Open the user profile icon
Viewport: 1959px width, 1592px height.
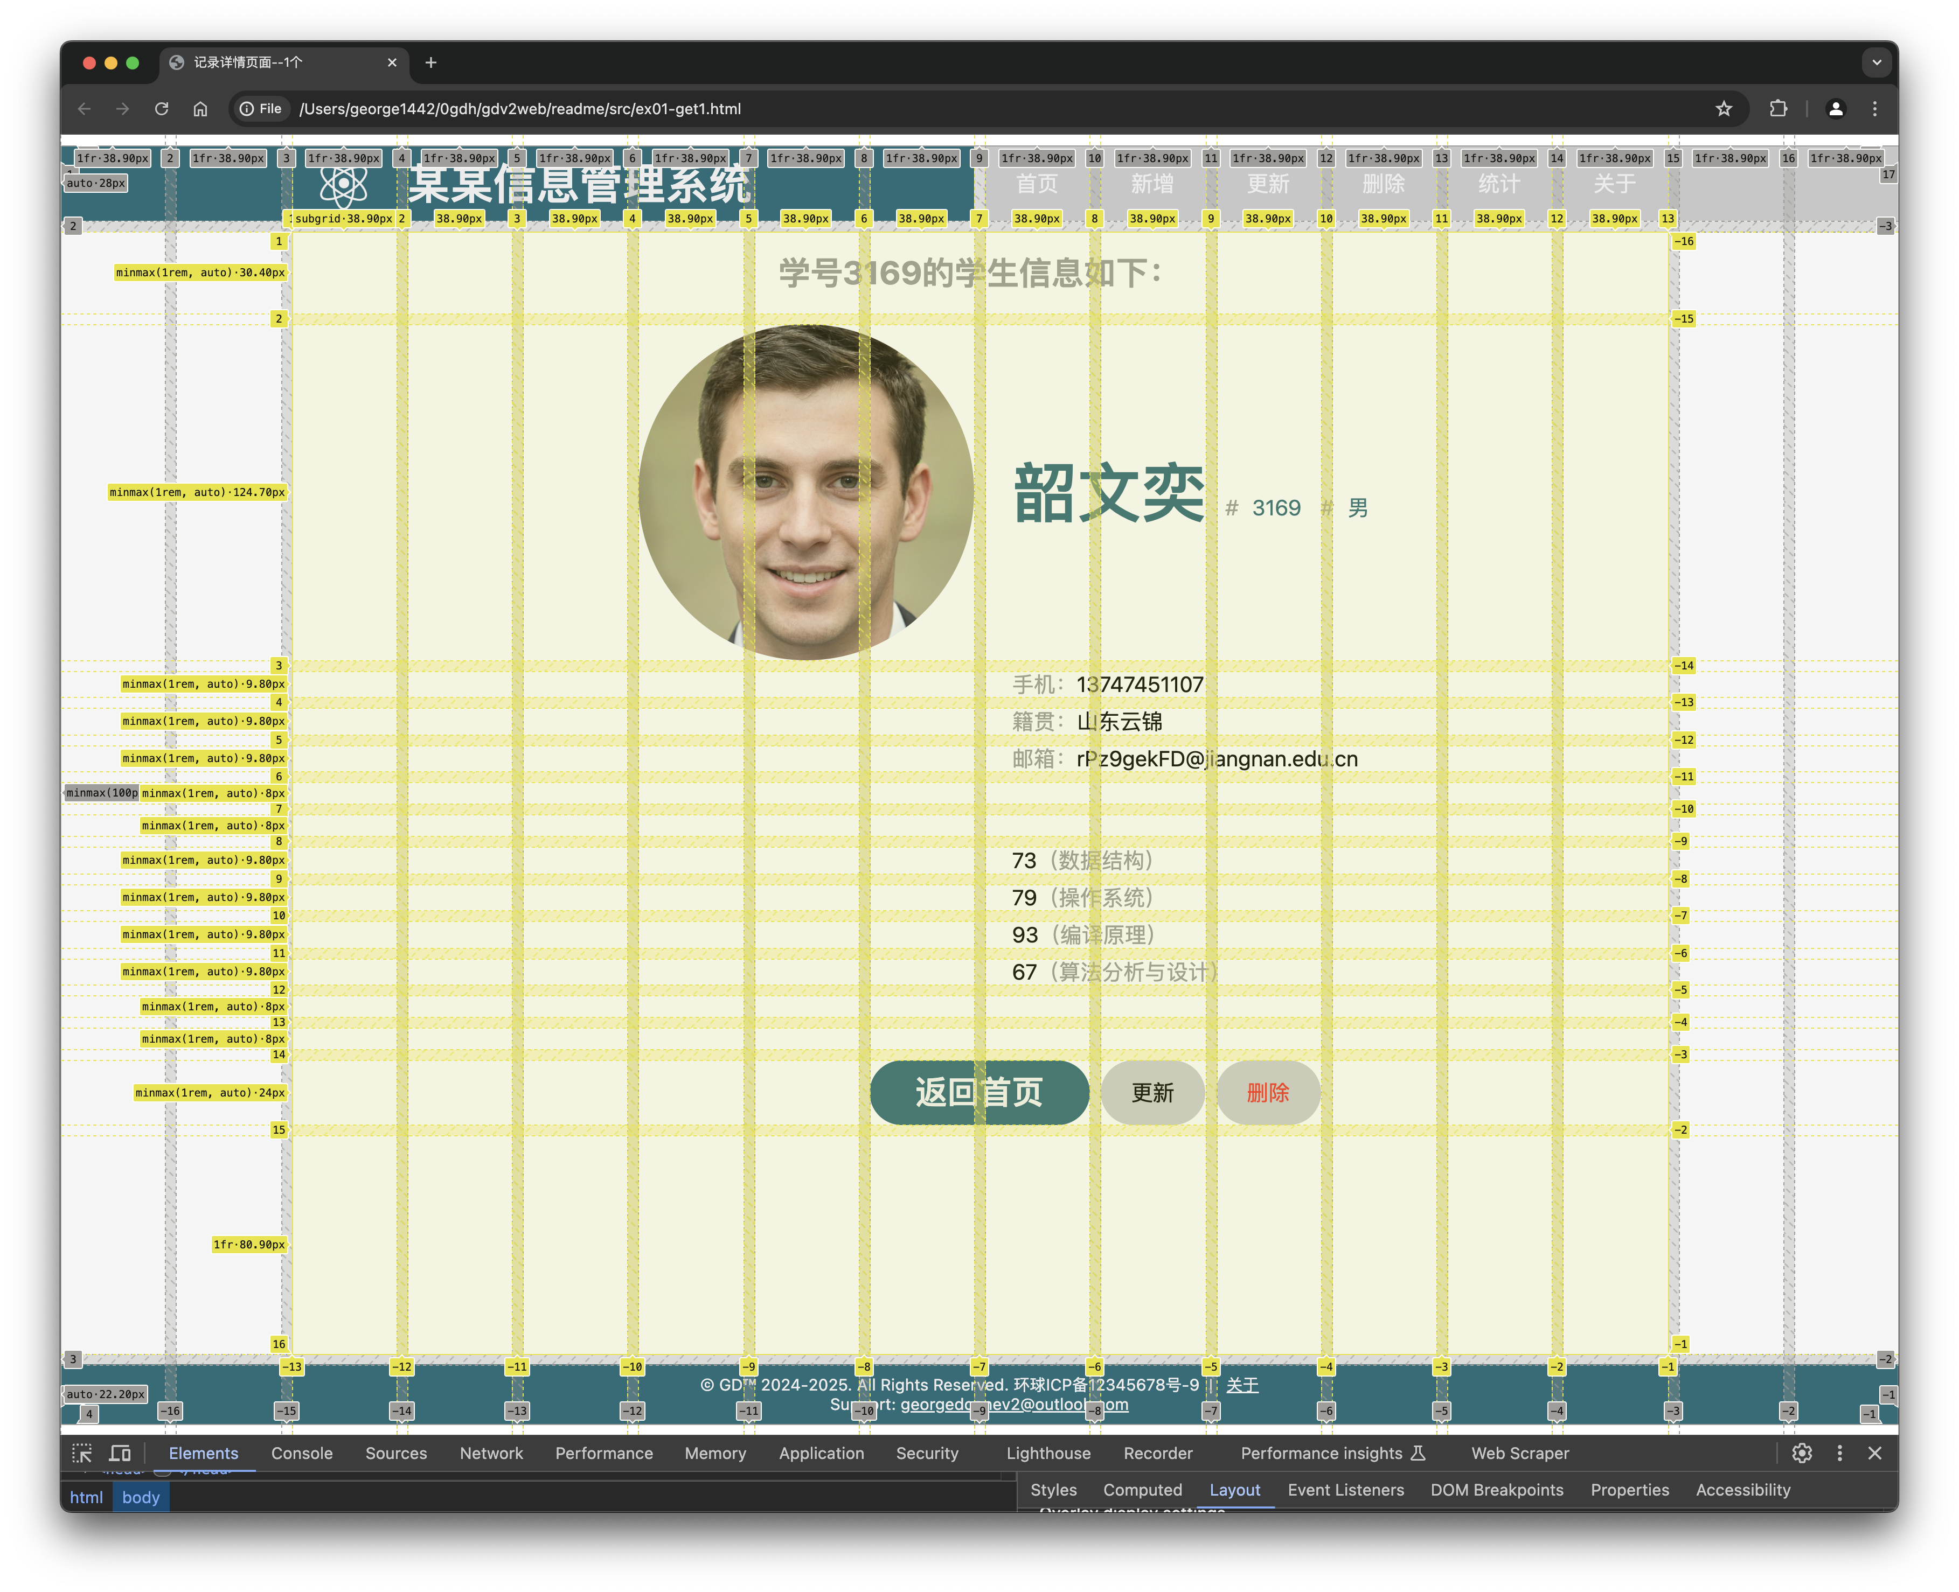pos(1835,109)
